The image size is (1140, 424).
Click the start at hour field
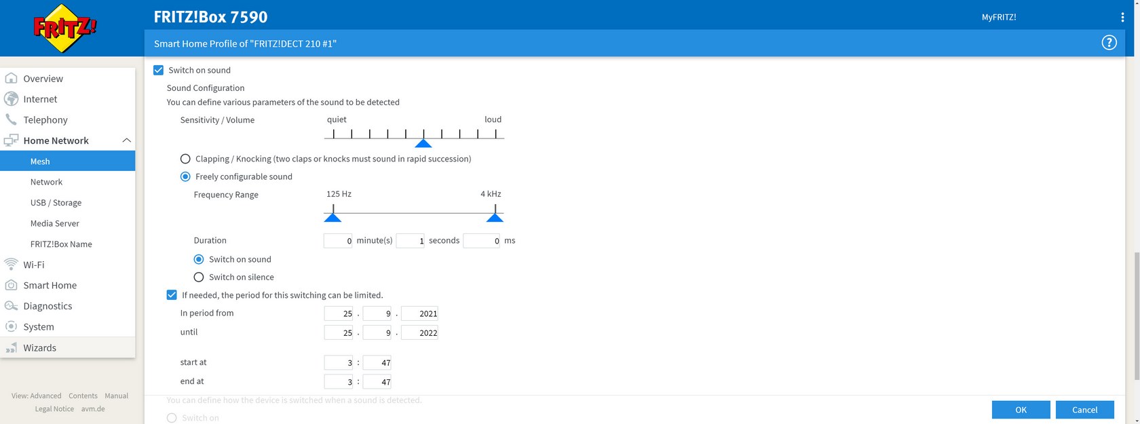click(339, 362)
